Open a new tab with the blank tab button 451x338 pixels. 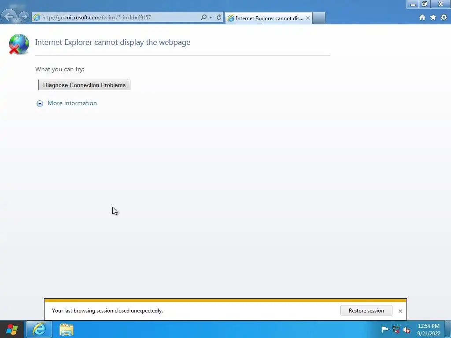point(319,18)
